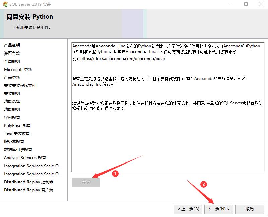Click the paragraph starting 微软正在为您提供
The width and height of the screenshot is (268, 217).
(159, 81)
